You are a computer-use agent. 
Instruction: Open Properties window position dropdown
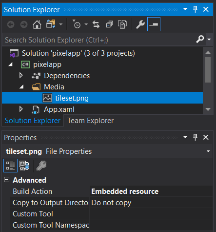click(x=185, y=137)
